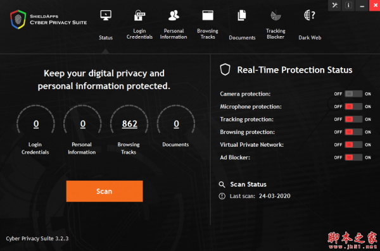Click the Last scan date 24-03-2020
Screen dimensions: 380x251
coord(275,196)
